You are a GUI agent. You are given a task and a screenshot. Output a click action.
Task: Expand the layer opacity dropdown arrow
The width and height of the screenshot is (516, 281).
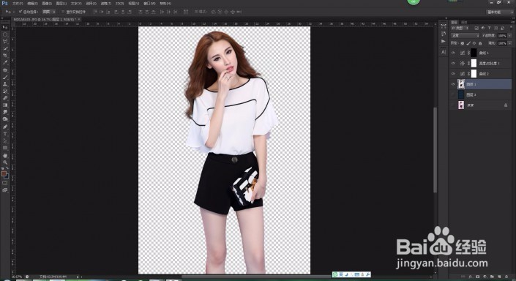click(x=509, y=36)
